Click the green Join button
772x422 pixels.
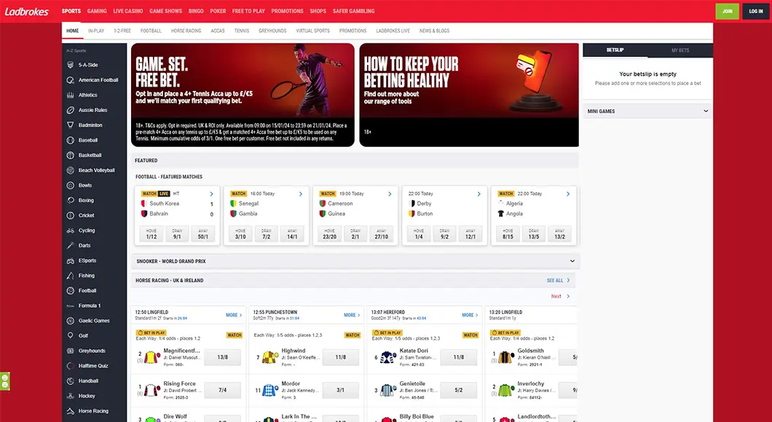tap(727, 12)
